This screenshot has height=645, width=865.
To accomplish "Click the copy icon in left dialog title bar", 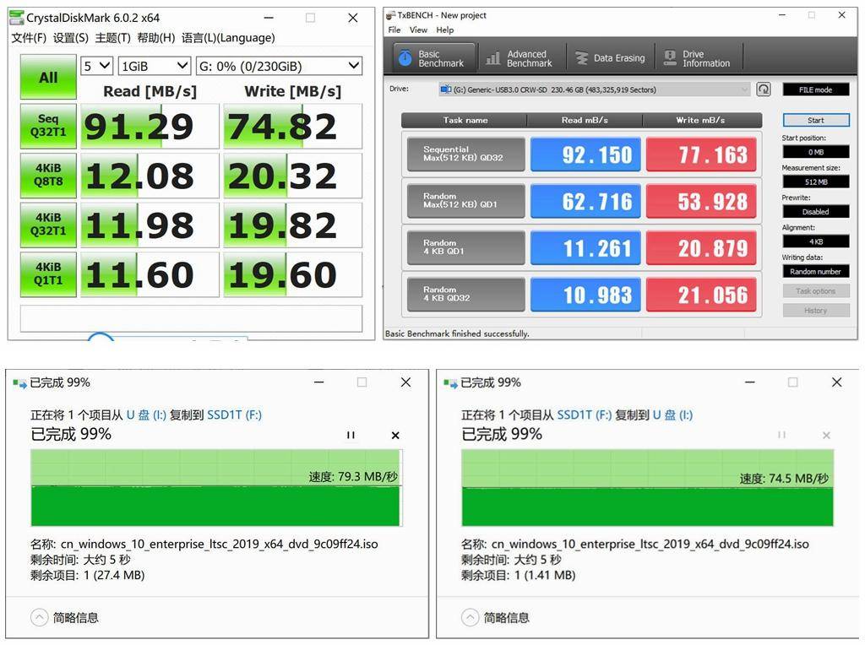I will [x=19, y=383].
